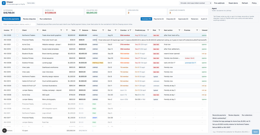Go to the Retainers tab
The width and height of the screenshot is (260, 135).
195,19
